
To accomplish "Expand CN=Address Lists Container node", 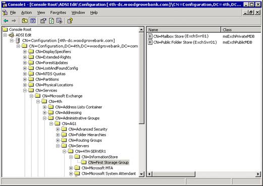I will tap(44, 107).
